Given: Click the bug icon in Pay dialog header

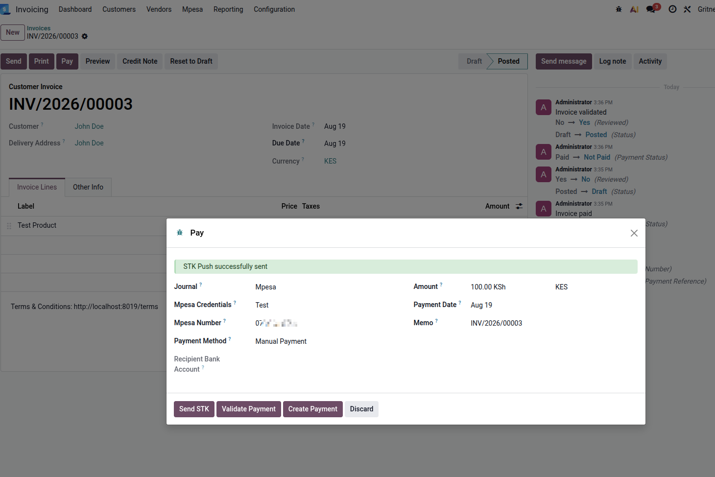Looking at the screenshot, I should point(180,233).
